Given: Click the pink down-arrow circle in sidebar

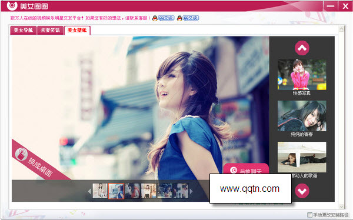Looking at the screenshot, I should pos(302,191).
